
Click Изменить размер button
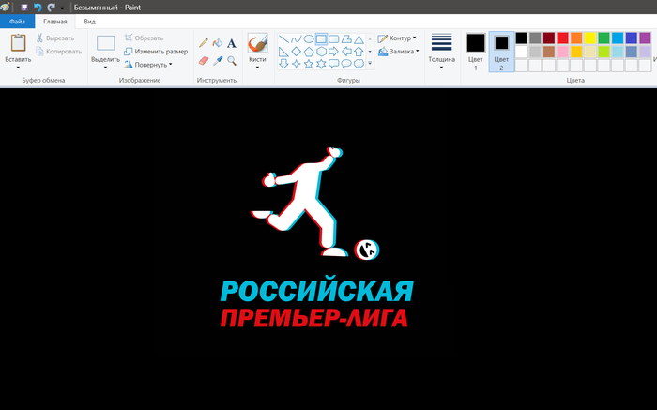tap(156, 52)
